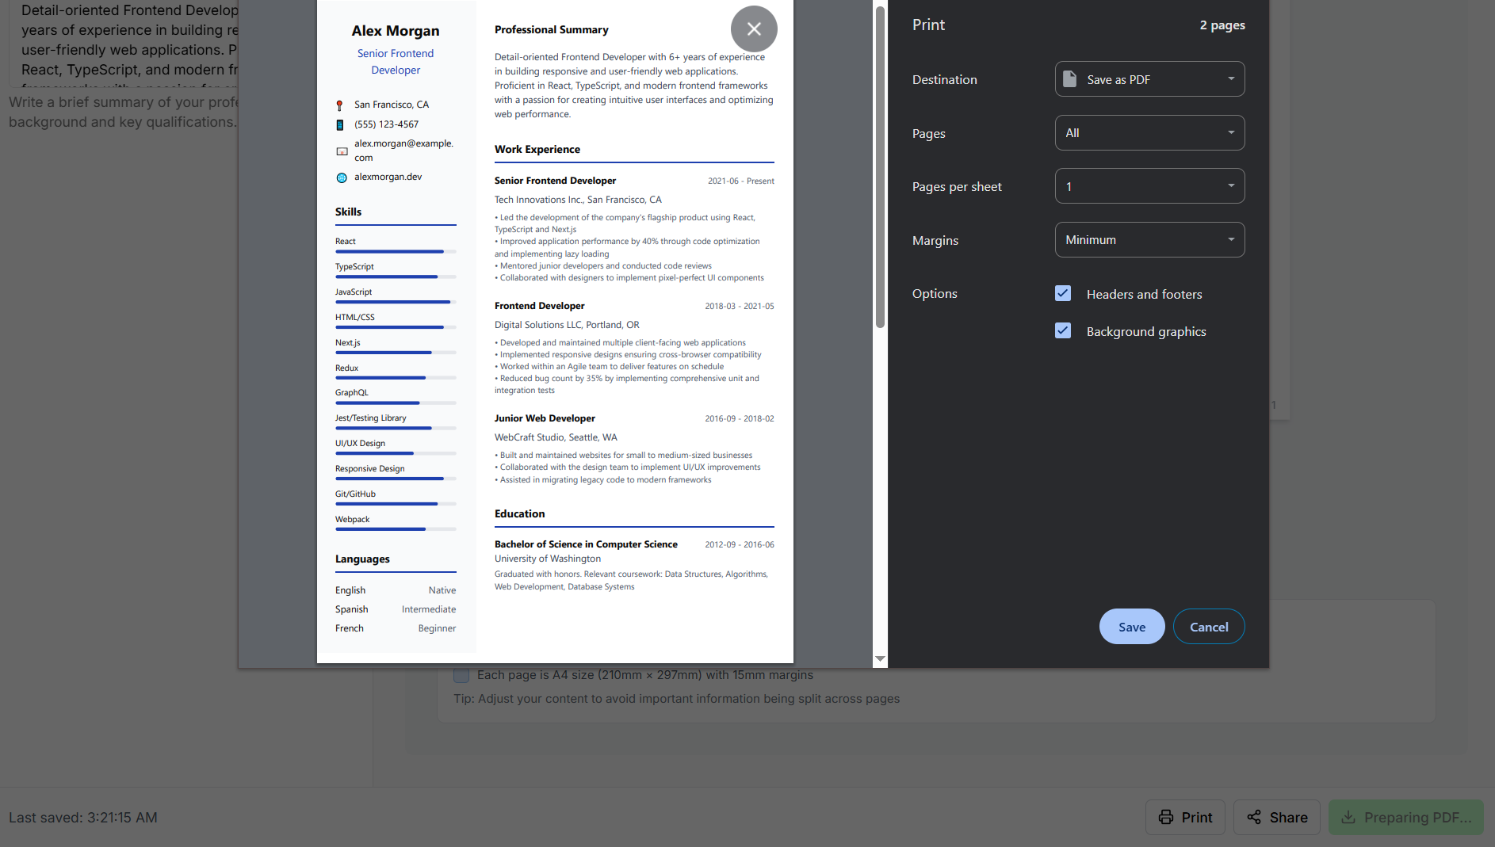This screenshot has width=1495, height=847.
Task: Click the globe icon next to alexmorgan.dev
Action: [x=340, y=176]
